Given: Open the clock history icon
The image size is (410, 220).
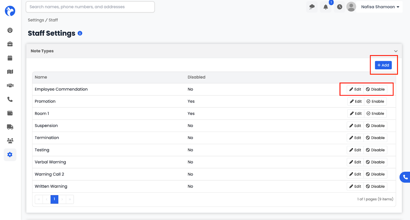Looking at the screenshot, I should click(x=340, y=7).
